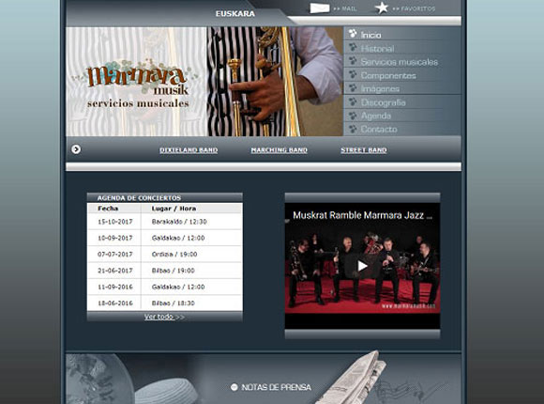Click the trombone player header photo

(x=275, y=82)
